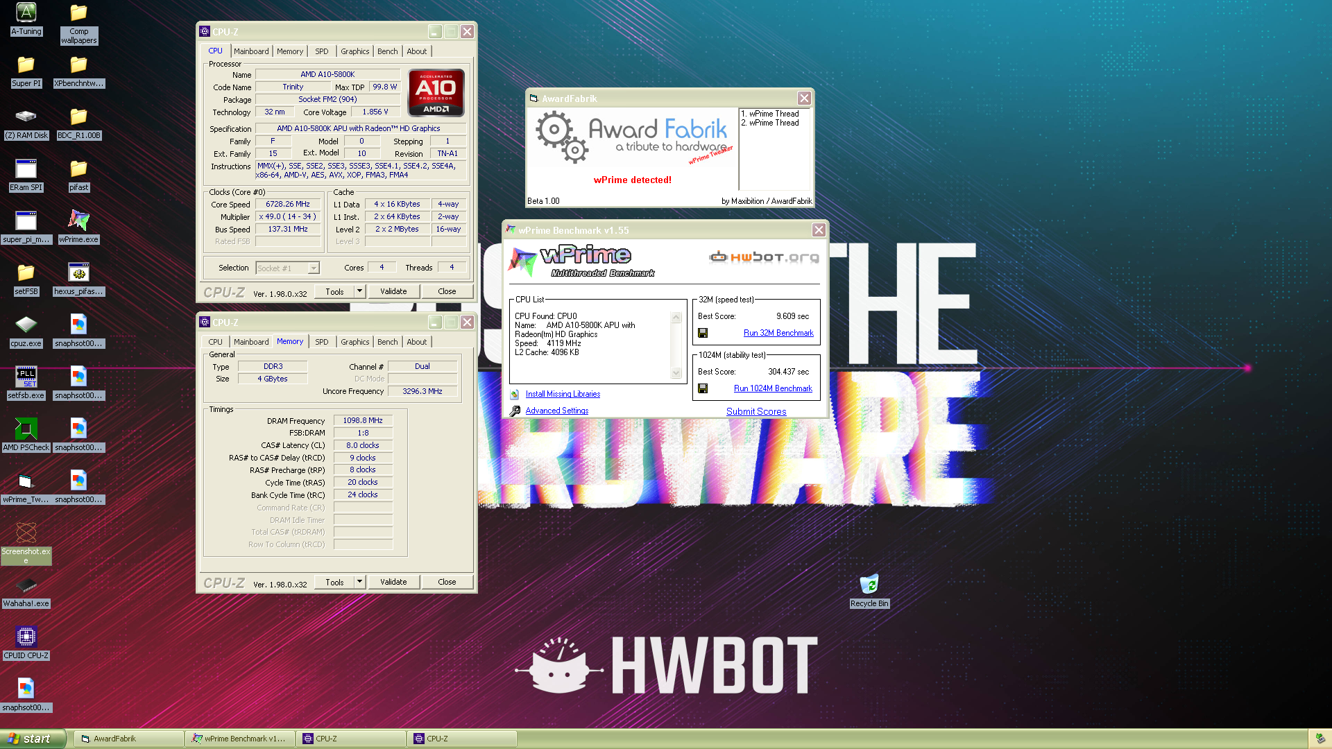Image resolution: width=1332 pixels, height=749 pixels.
Task: Run 1024M Benchmark link
Action: [x=773, y=388]
